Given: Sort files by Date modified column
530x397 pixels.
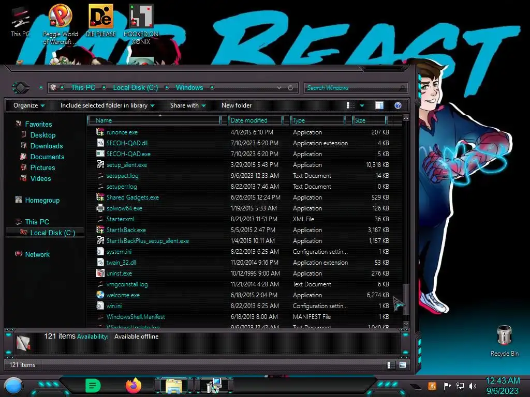Looking at the screenshot, I should click(x=256, y=120).
